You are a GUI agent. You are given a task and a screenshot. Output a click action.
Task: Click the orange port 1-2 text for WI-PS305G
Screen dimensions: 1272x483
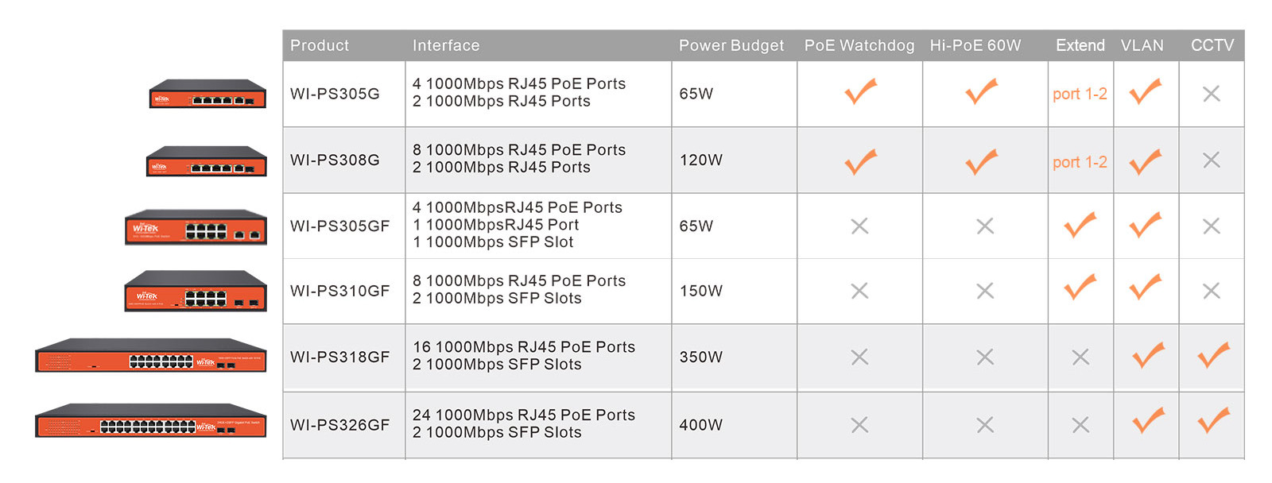1080,94
